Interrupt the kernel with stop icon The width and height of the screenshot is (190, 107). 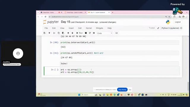point(86,33)
